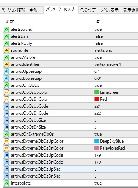Switch to the レベル表示 tab

(x=109, y=10)
